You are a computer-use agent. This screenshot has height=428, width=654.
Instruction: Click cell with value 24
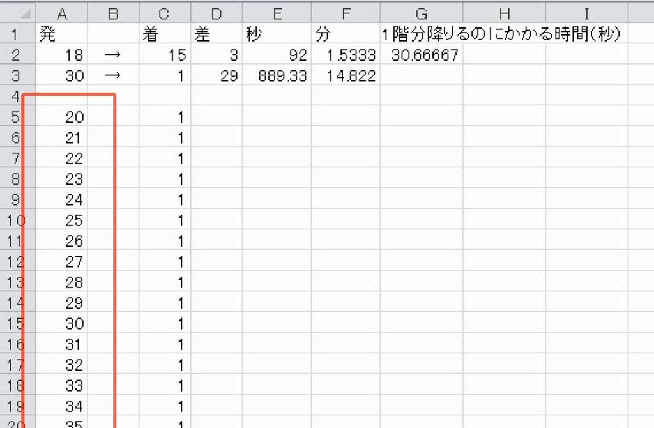(x=62, y=199)
